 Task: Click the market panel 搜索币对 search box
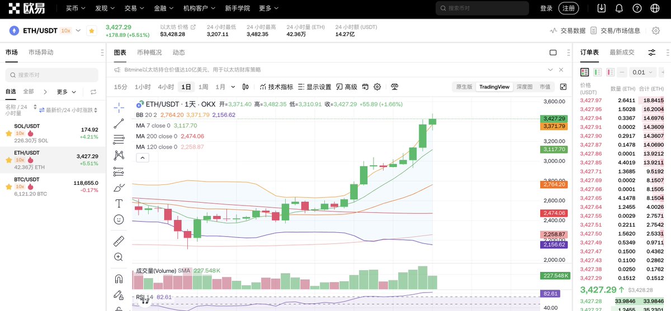pyautogui.click(x=51, y=75)
